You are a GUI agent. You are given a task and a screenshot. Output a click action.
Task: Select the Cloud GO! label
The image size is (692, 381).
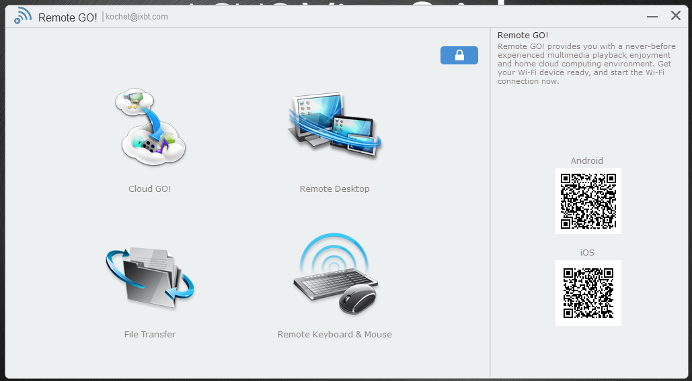pos(149,188)
